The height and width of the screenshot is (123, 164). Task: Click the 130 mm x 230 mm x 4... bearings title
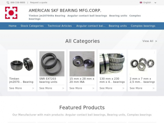point(112,80)
